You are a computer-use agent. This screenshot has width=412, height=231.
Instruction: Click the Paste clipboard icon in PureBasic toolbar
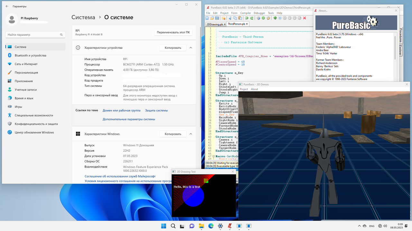(x=240, y=18)
